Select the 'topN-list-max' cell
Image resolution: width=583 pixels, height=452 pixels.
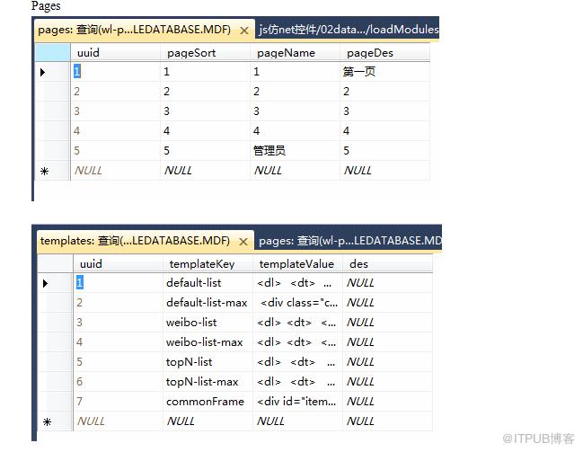(208, 382)
